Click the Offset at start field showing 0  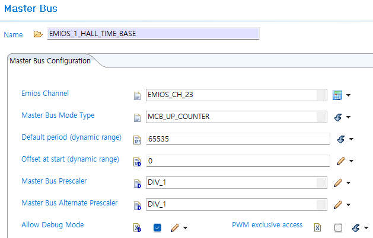coord(238,161)
